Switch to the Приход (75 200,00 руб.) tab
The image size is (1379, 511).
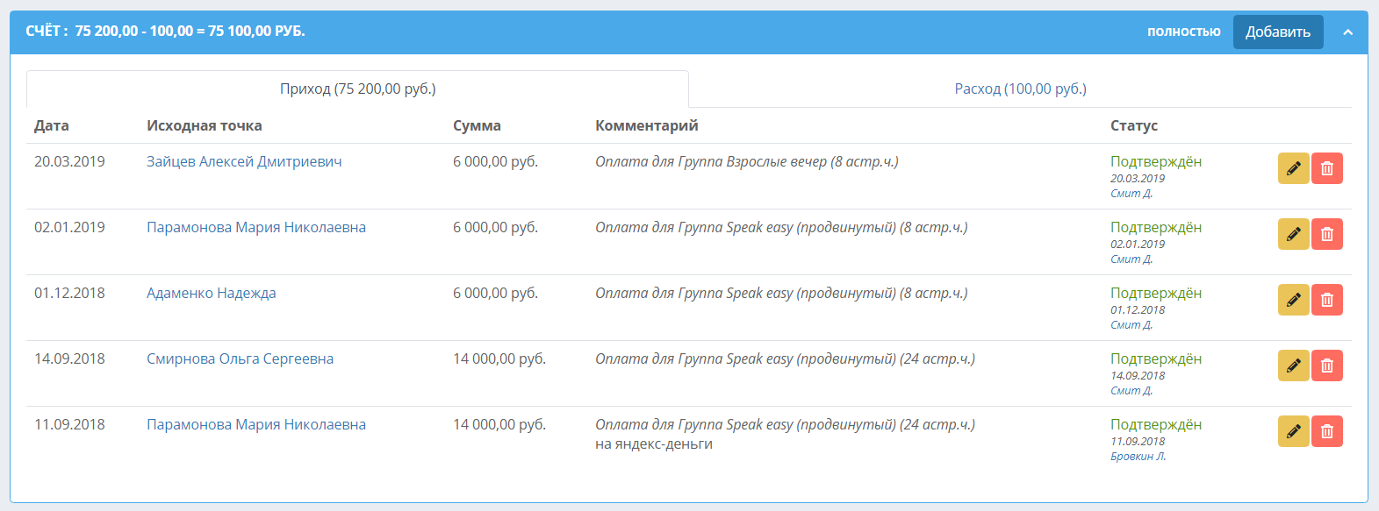[357, 89]
